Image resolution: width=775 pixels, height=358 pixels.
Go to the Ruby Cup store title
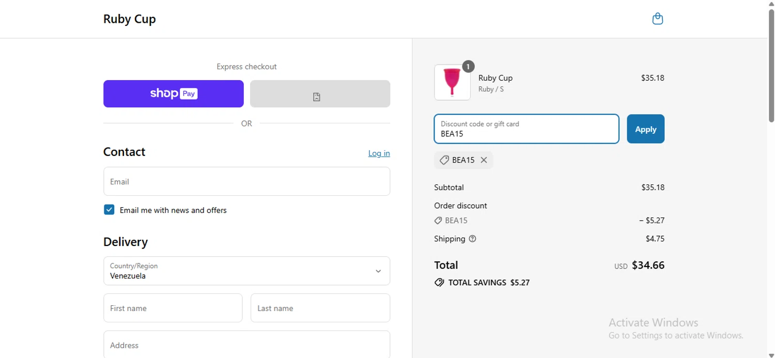(130, 19)
